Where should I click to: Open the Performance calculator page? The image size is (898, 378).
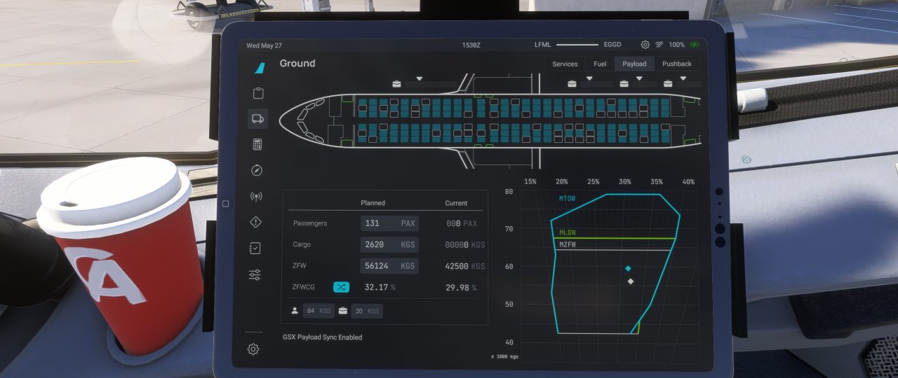257,144
